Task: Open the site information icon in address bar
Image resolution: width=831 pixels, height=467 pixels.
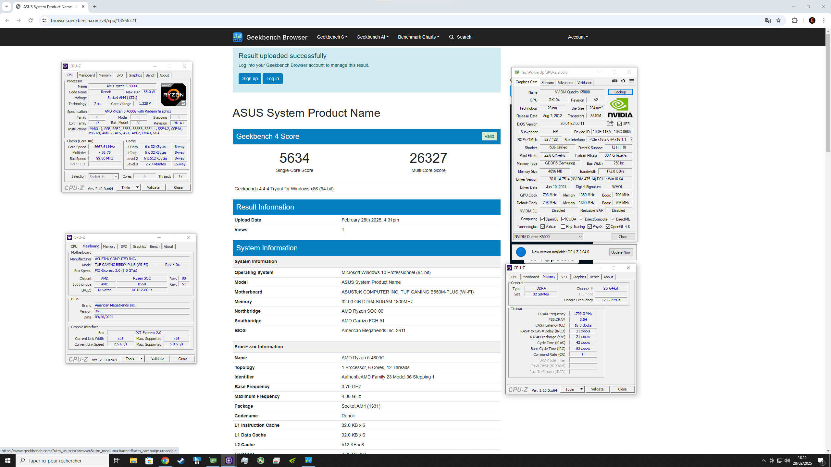Action: pyautogui.click(x=44, y=20)
